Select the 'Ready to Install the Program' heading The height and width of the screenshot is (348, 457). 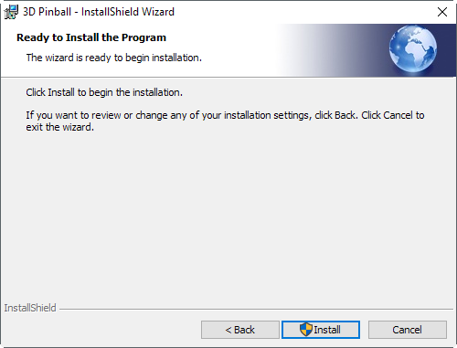click(91, 37)
